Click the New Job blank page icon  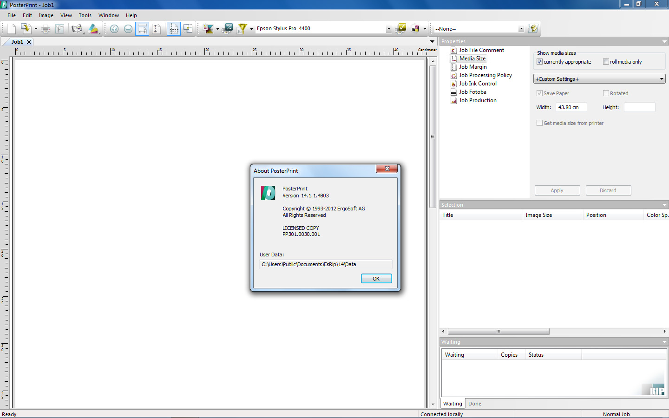pyautogui.click(x=12, y=29)
